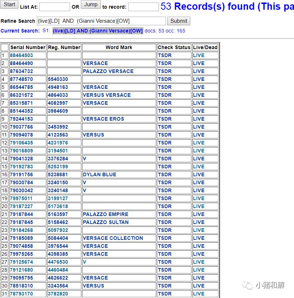Open VERSACE EROS word mark
The width and height of the screenshot is (294, 298).
pyautogui.click(x=103, y=119)
